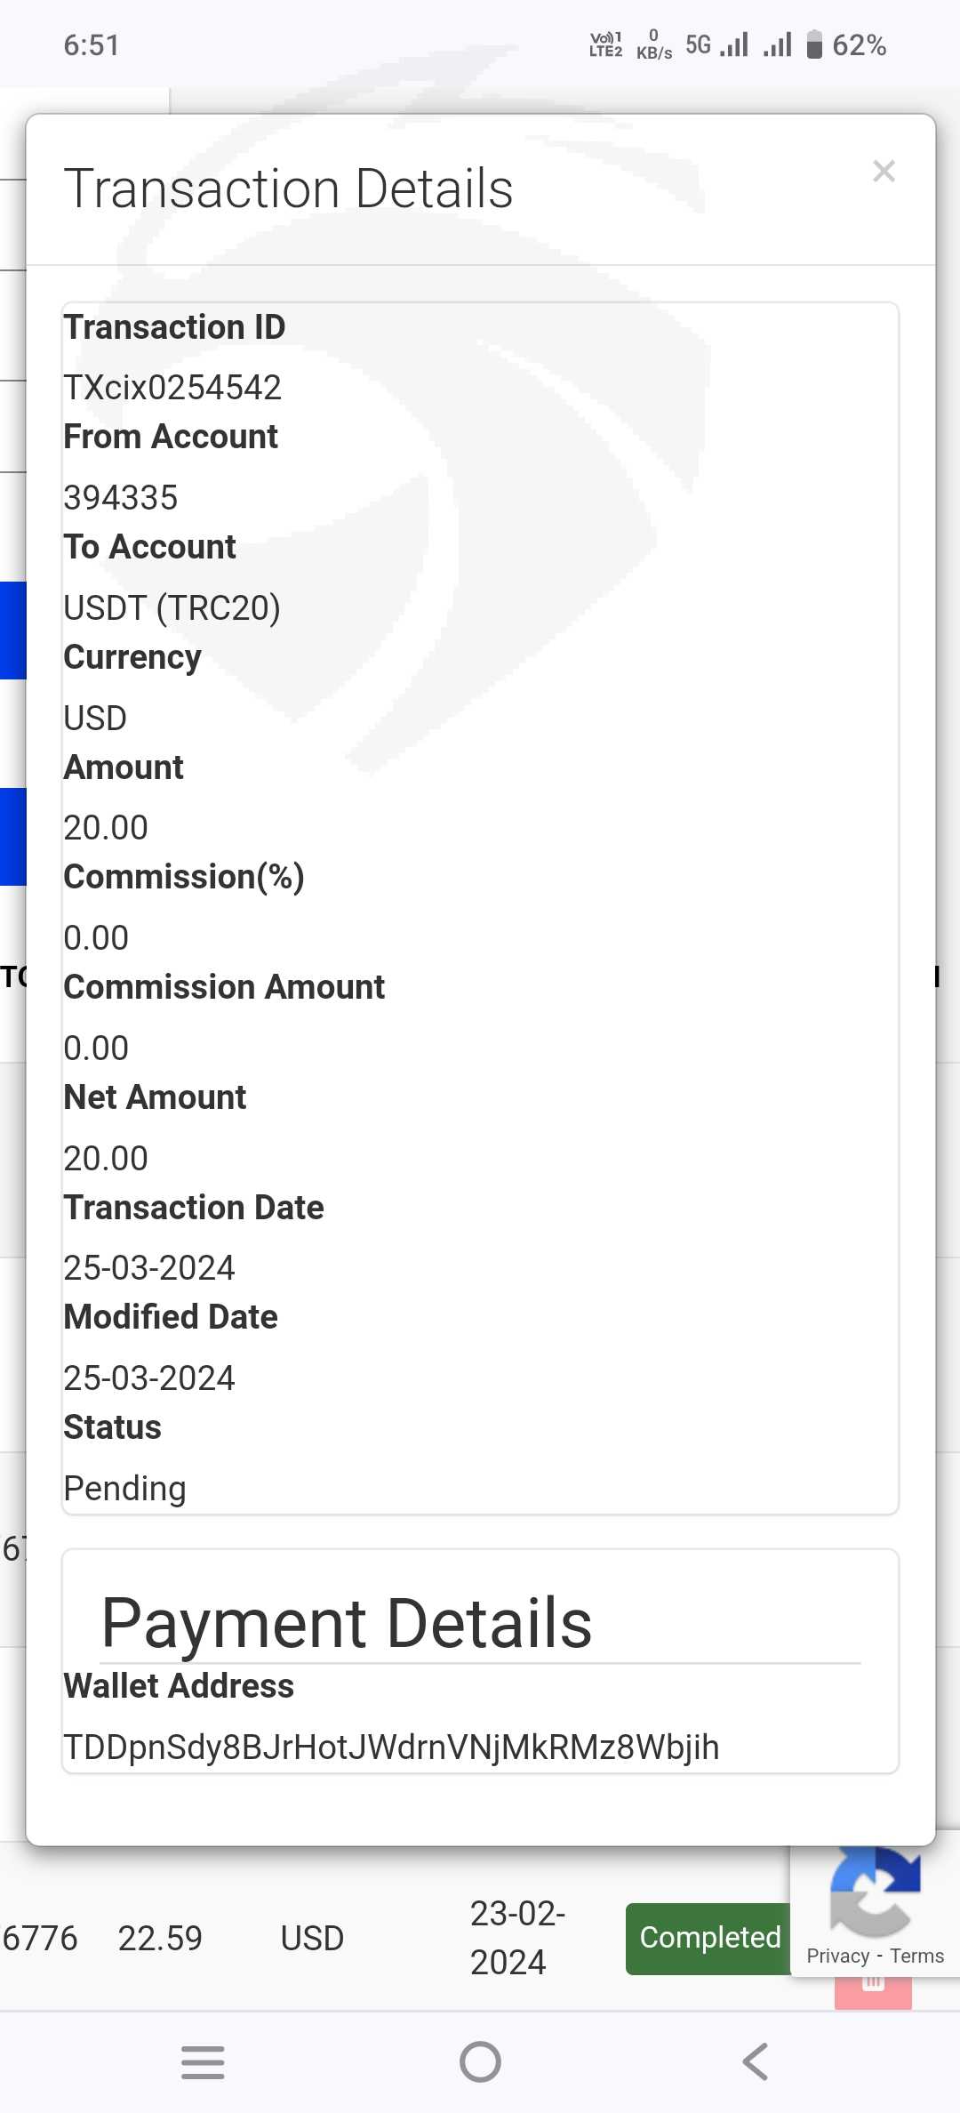Image resolution: width=960 pixels, height=2113 pixels.
Task: Open the reCAPTCHA Terms link
Action: point(916,1956)
